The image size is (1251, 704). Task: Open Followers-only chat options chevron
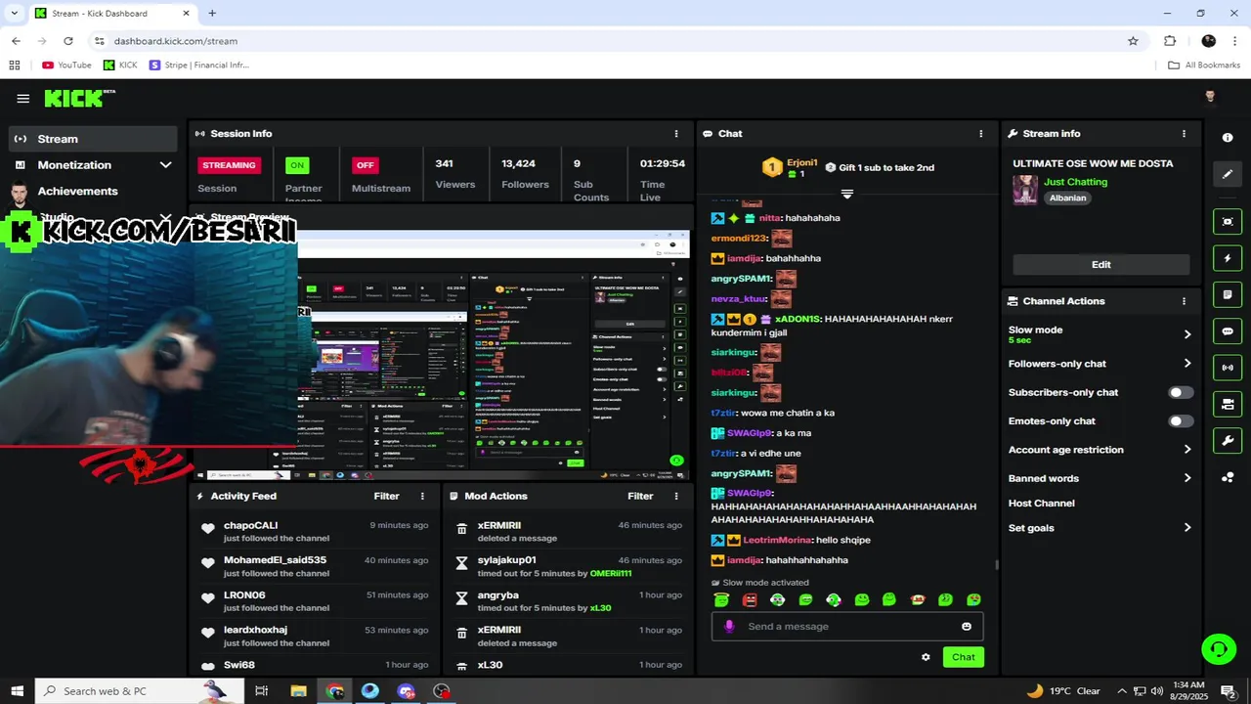pos(1187,364)
